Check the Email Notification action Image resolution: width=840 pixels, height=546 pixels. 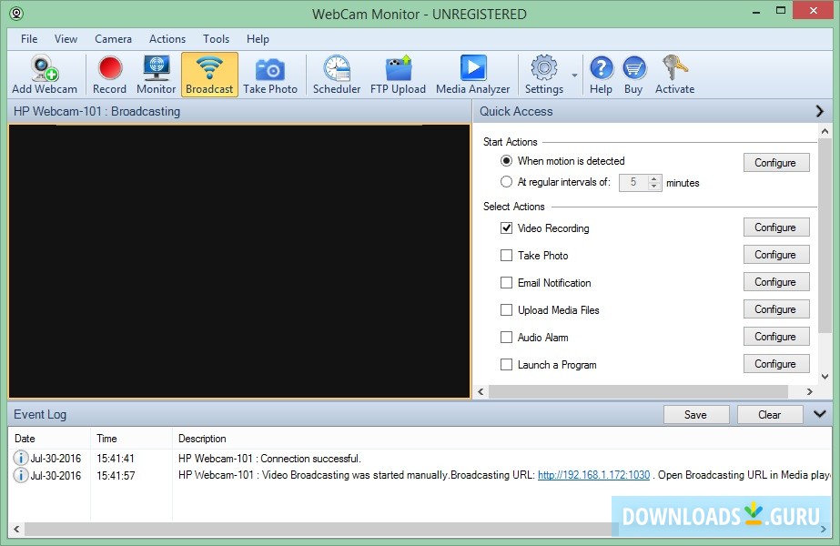coord(507,283)
